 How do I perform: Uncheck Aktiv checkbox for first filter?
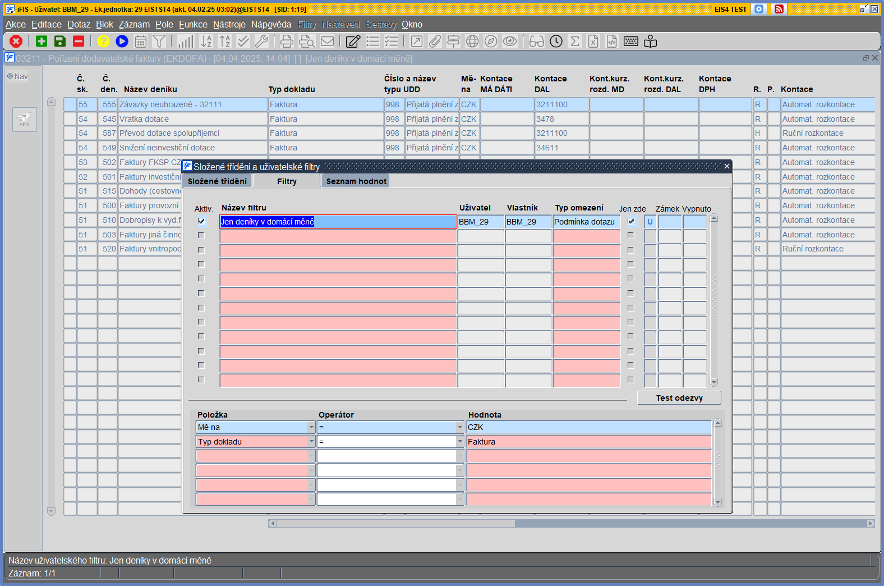point(201,221)
